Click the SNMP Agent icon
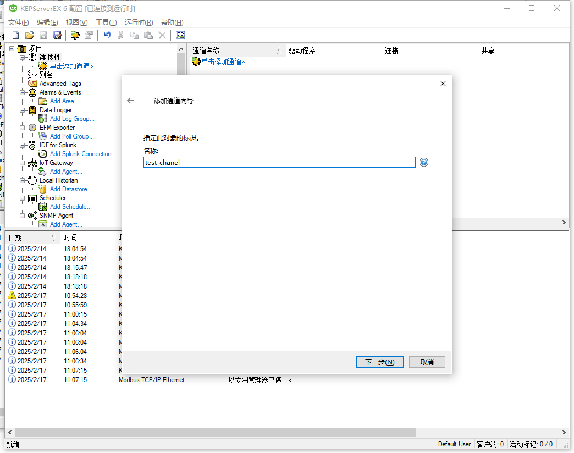Viewport: 574px width, 453px height. (32, 216)
